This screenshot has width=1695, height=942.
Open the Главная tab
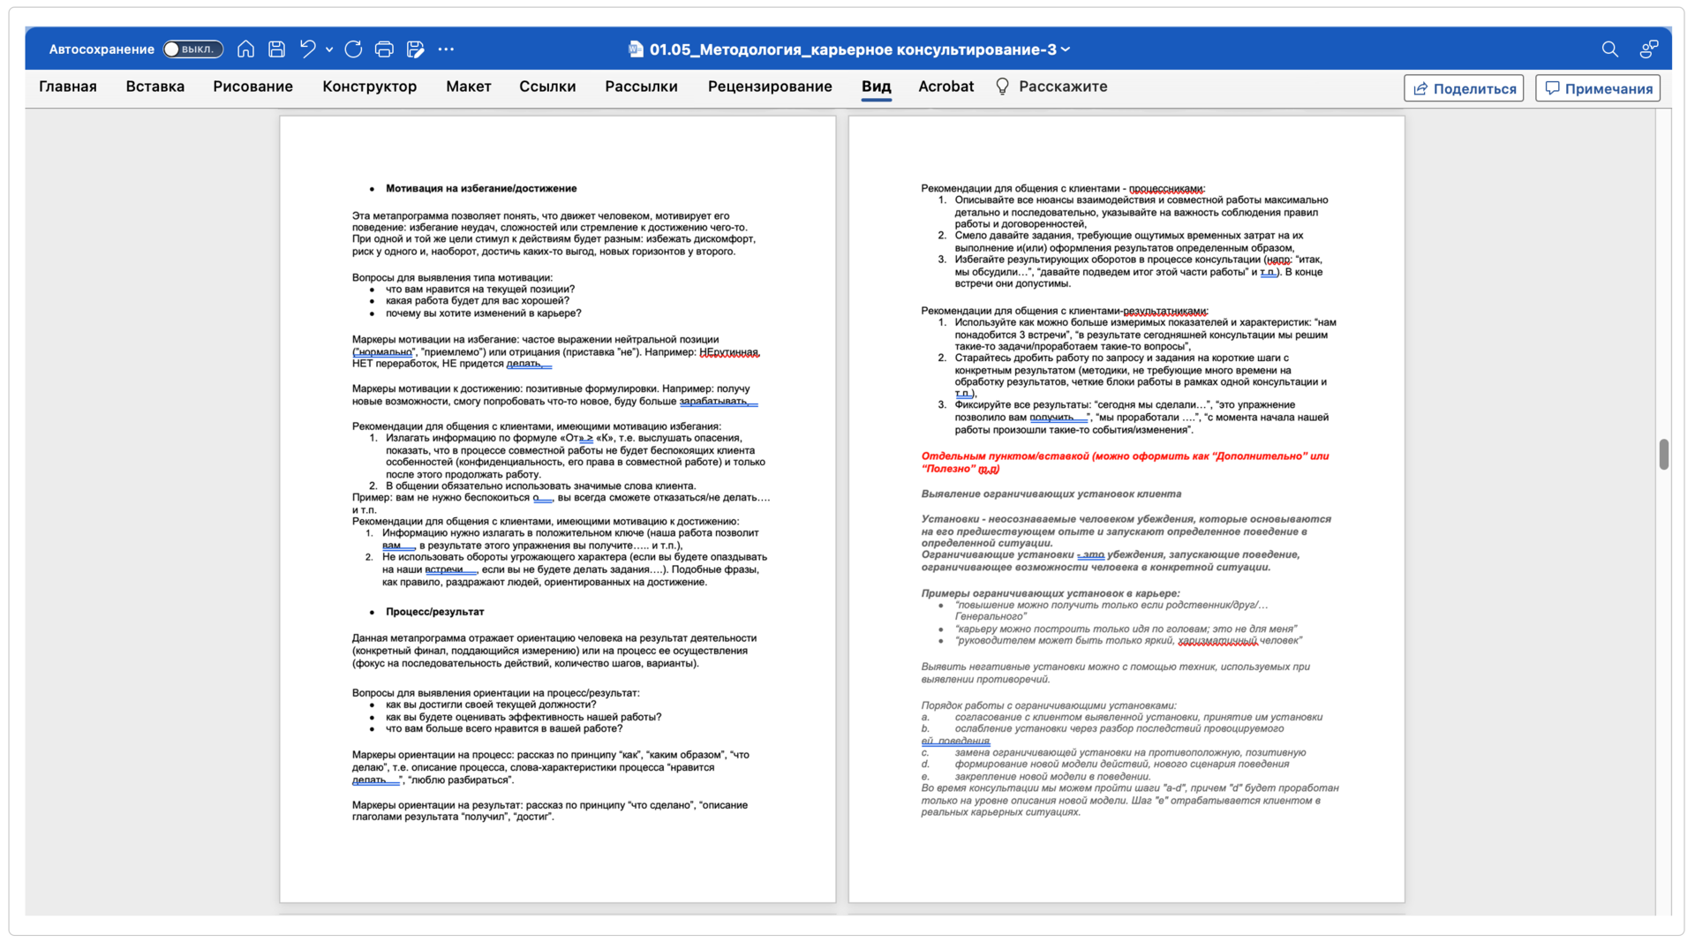(x=68, y=87)
